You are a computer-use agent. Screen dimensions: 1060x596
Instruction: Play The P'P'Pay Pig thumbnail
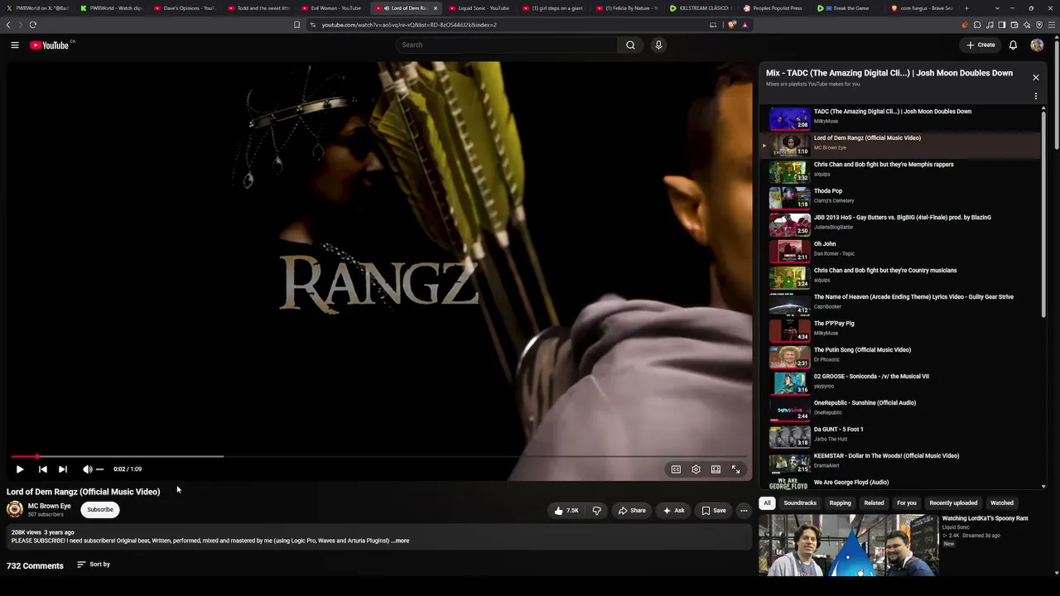(790, 329)
